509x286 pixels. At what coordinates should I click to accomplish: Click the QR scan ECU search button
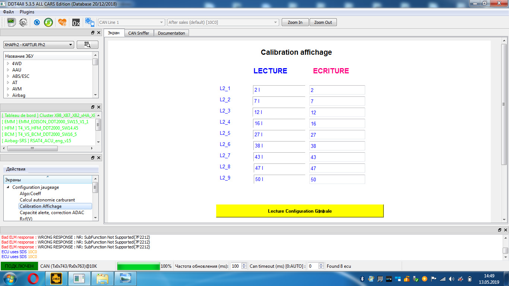[88, 45]
